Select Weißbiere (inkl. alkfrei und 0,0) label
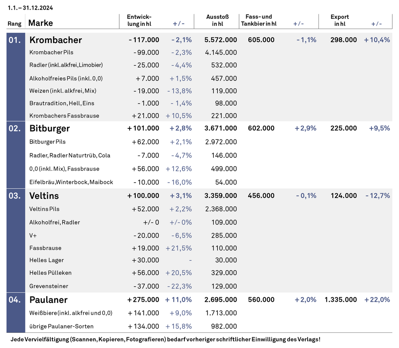 pos(71,313)
